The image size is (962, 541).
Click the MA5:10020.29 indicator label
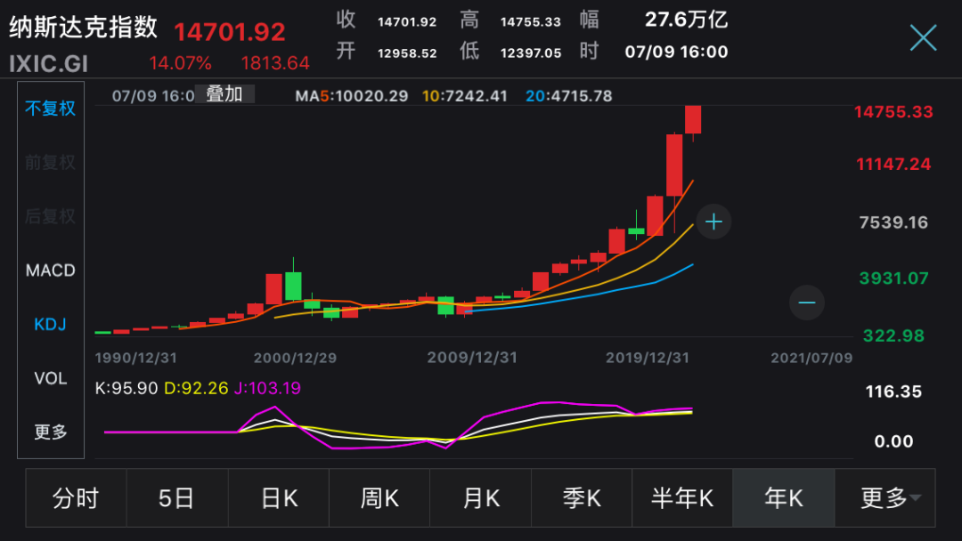352,96
